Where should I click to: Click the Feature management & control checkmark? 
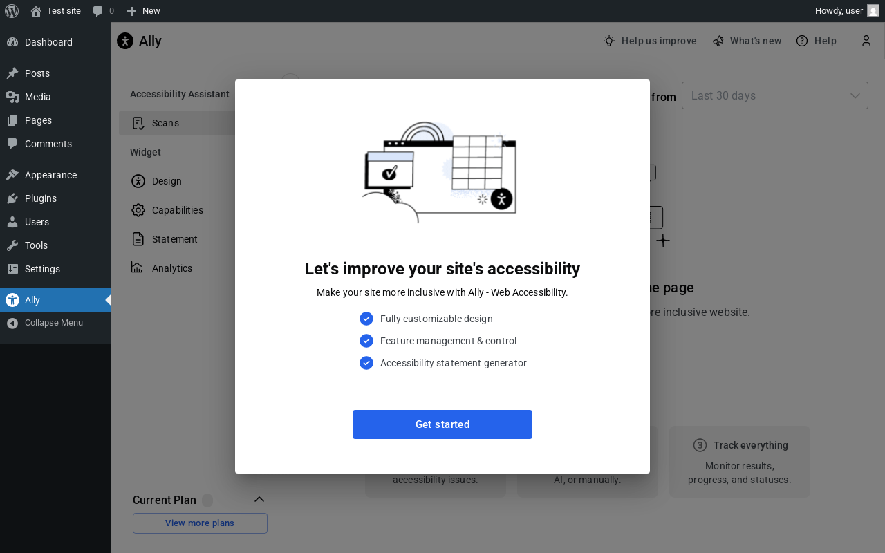coord(366,341)
